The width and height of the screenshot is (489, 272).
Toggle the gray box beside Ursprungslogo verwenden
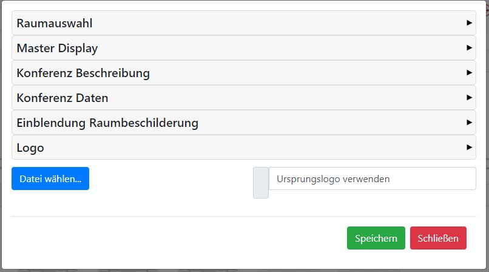[x=261, y=183]
